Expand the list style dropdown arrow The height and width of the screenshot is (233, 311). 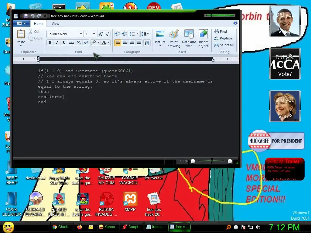137,34
